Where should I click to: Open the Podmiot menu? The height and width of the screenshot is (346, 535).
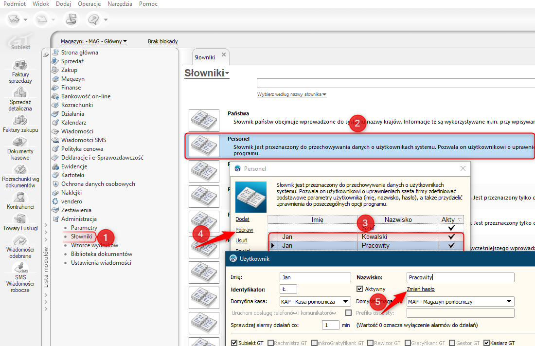click(x=15, y=4)
